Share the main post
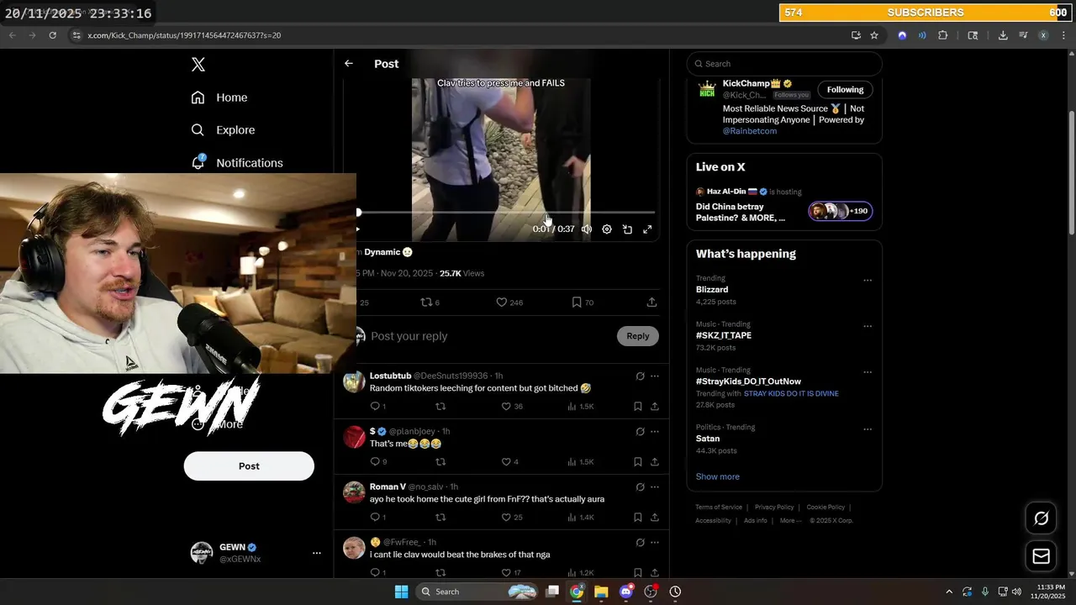The height and width of the screenshot is (605, 1076). coord(651,302)
